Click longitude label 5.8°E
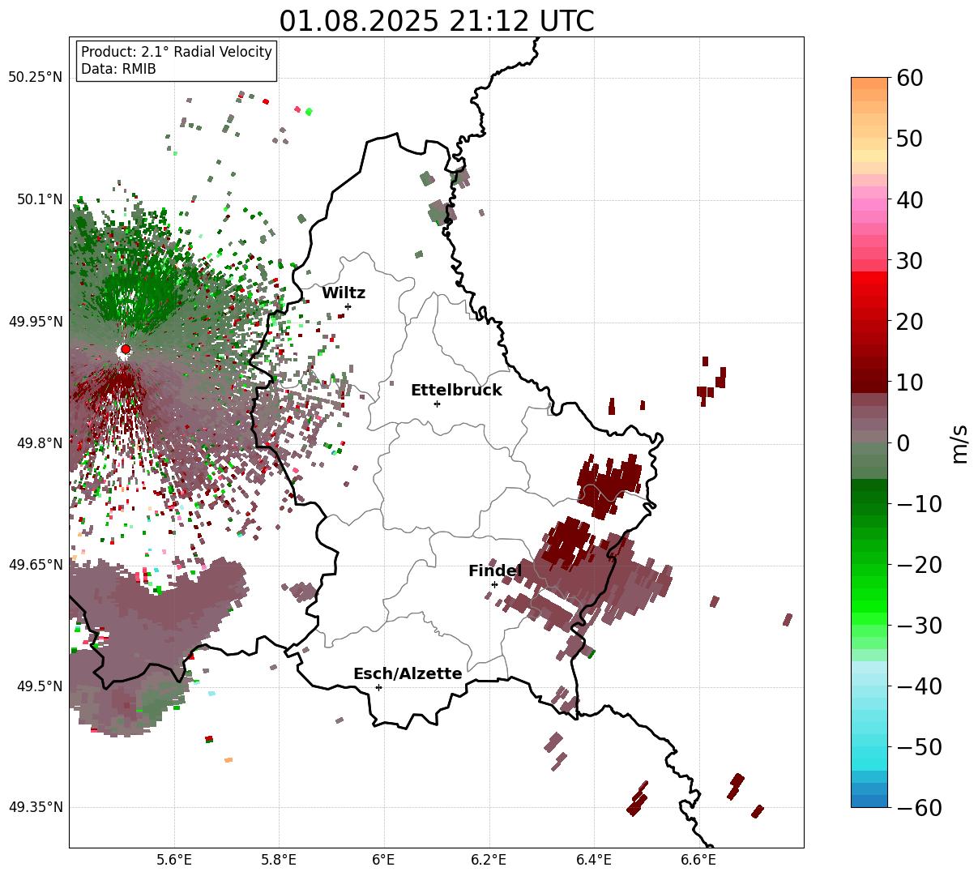Screen dimensions: 978x876 (x=280, y=861)
